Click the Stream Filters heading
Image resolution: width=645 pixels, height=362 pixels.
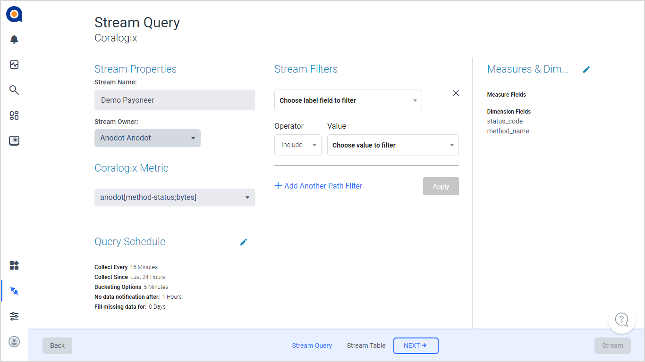306,69
